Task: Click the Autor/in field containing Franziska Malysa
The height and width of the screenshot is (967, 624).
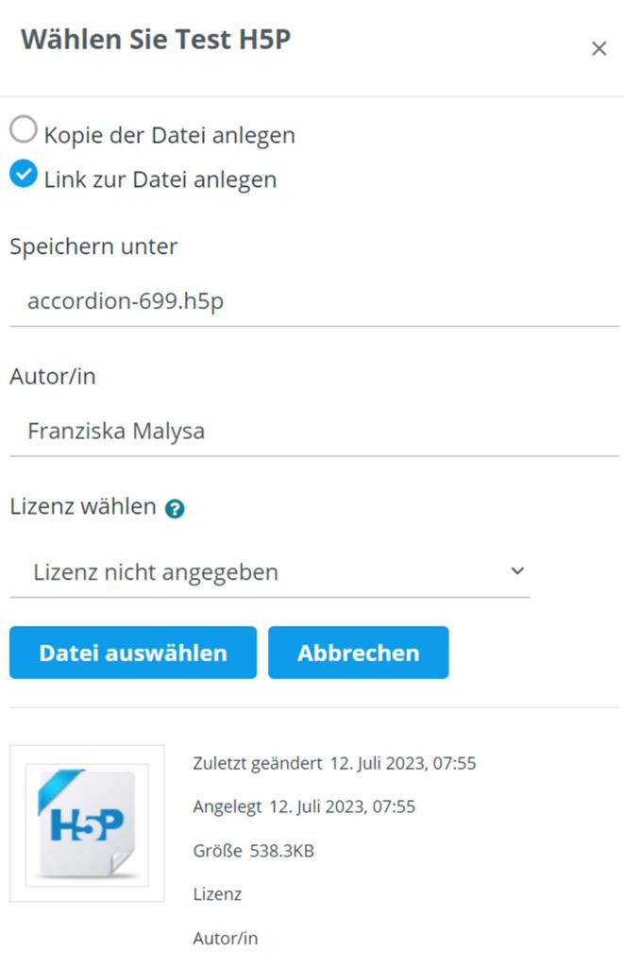Action: coord(313,432)
